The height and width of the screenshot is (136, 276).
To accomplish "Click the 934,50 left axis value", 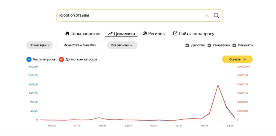I will click(34, 102).
